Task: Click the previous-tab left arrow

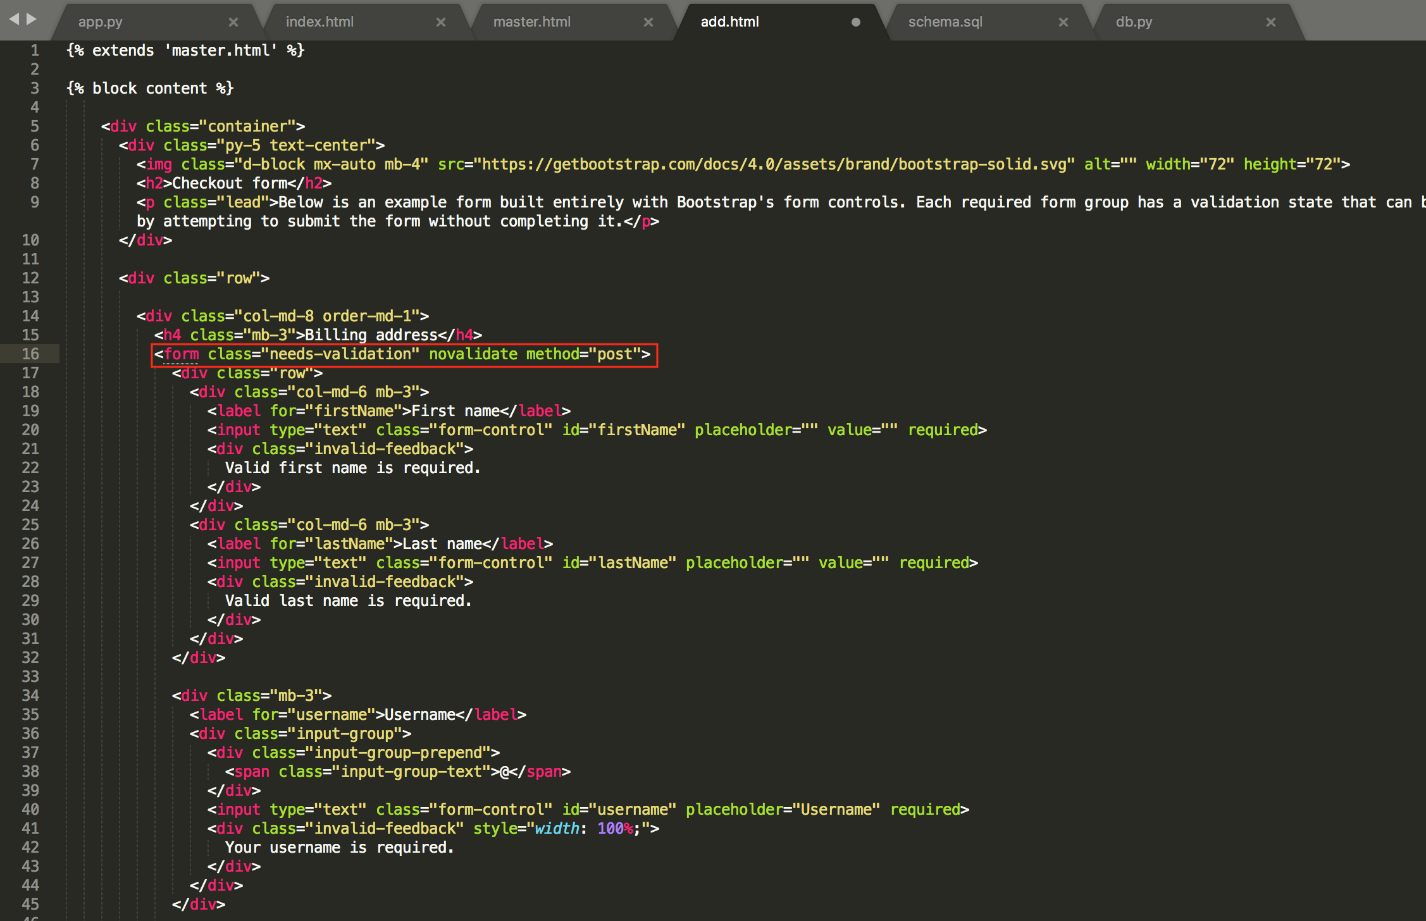Action: click(x=14, y=19)
